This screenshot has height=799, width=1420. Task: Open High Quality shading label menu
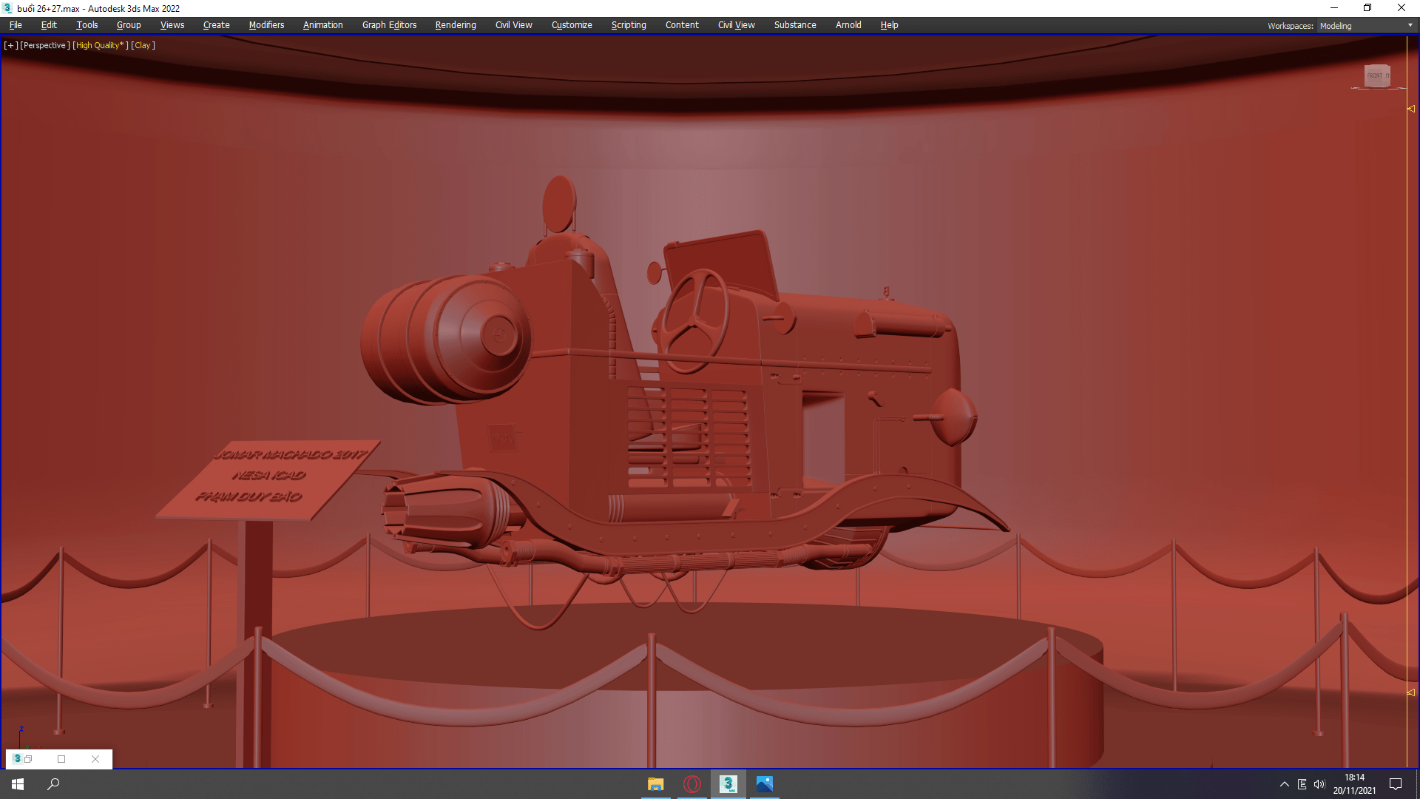coord(100,45)
